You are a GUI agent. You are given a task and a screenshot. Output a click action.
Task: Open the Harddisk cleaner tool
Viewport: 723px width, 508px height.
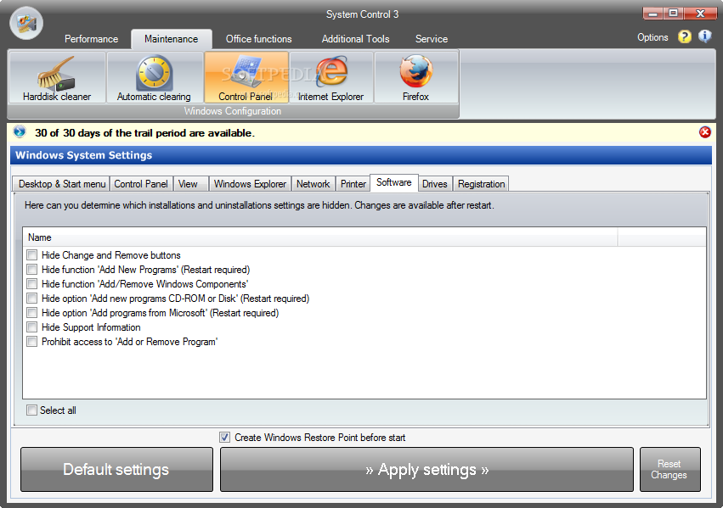[x=57, y=77]
